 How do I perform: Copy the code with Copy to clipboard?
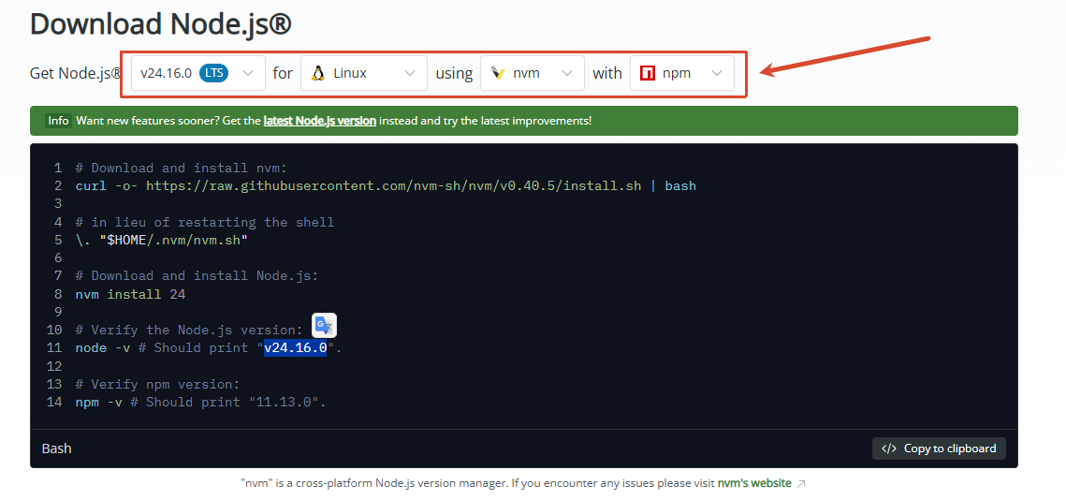(939, 449)
